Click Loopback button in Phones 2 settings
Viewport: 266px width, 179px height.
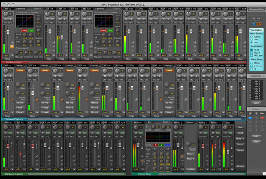click(x=191, y=169)
